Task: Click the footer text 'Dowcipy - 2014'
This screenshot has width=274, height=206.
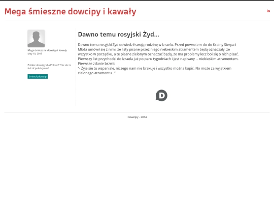Action: coord(137,117)
